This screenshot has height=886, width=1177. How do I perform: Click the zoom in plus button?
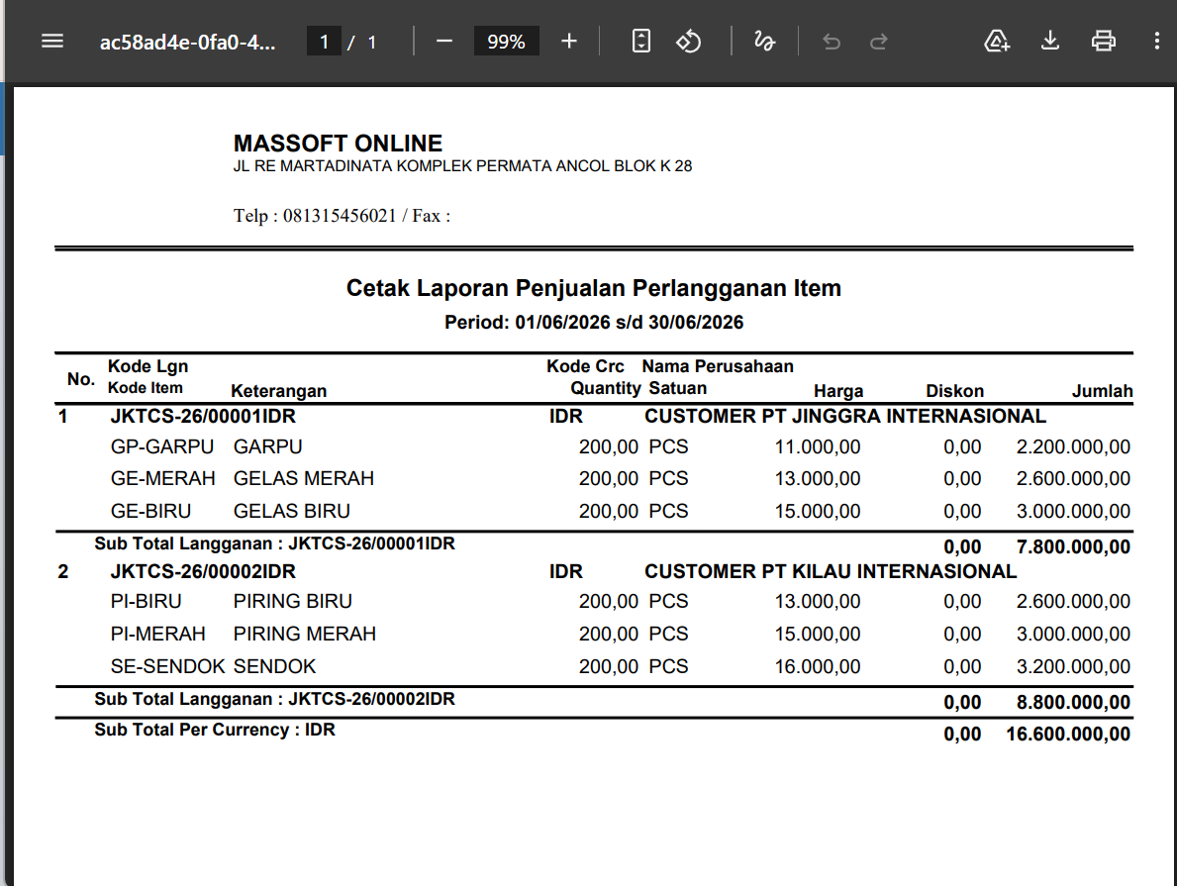[x=569, y=42]
